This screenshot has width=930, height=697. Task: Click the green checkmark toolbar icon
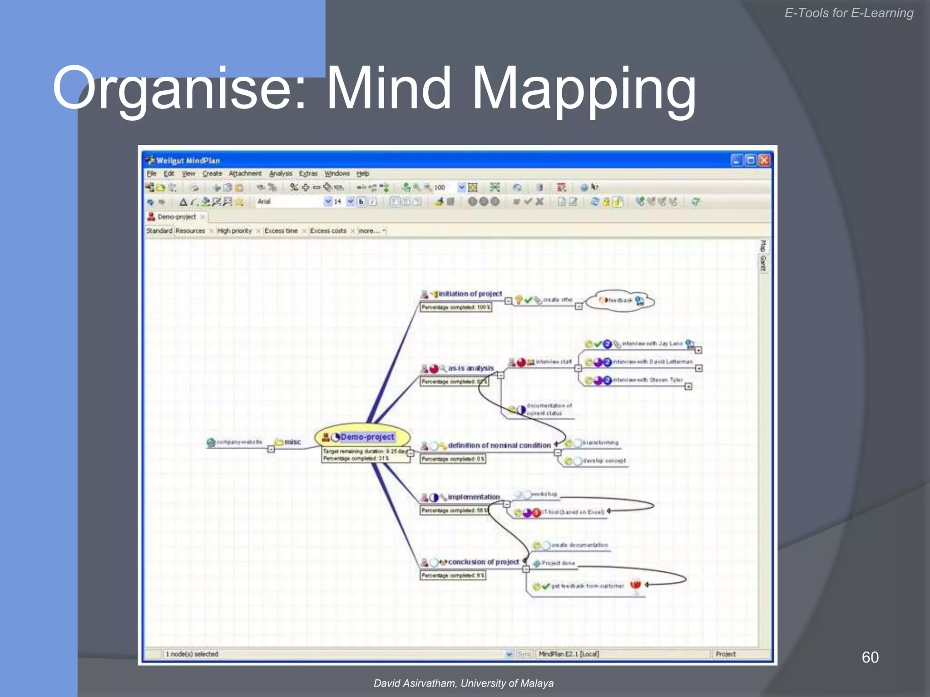(528, 201)
